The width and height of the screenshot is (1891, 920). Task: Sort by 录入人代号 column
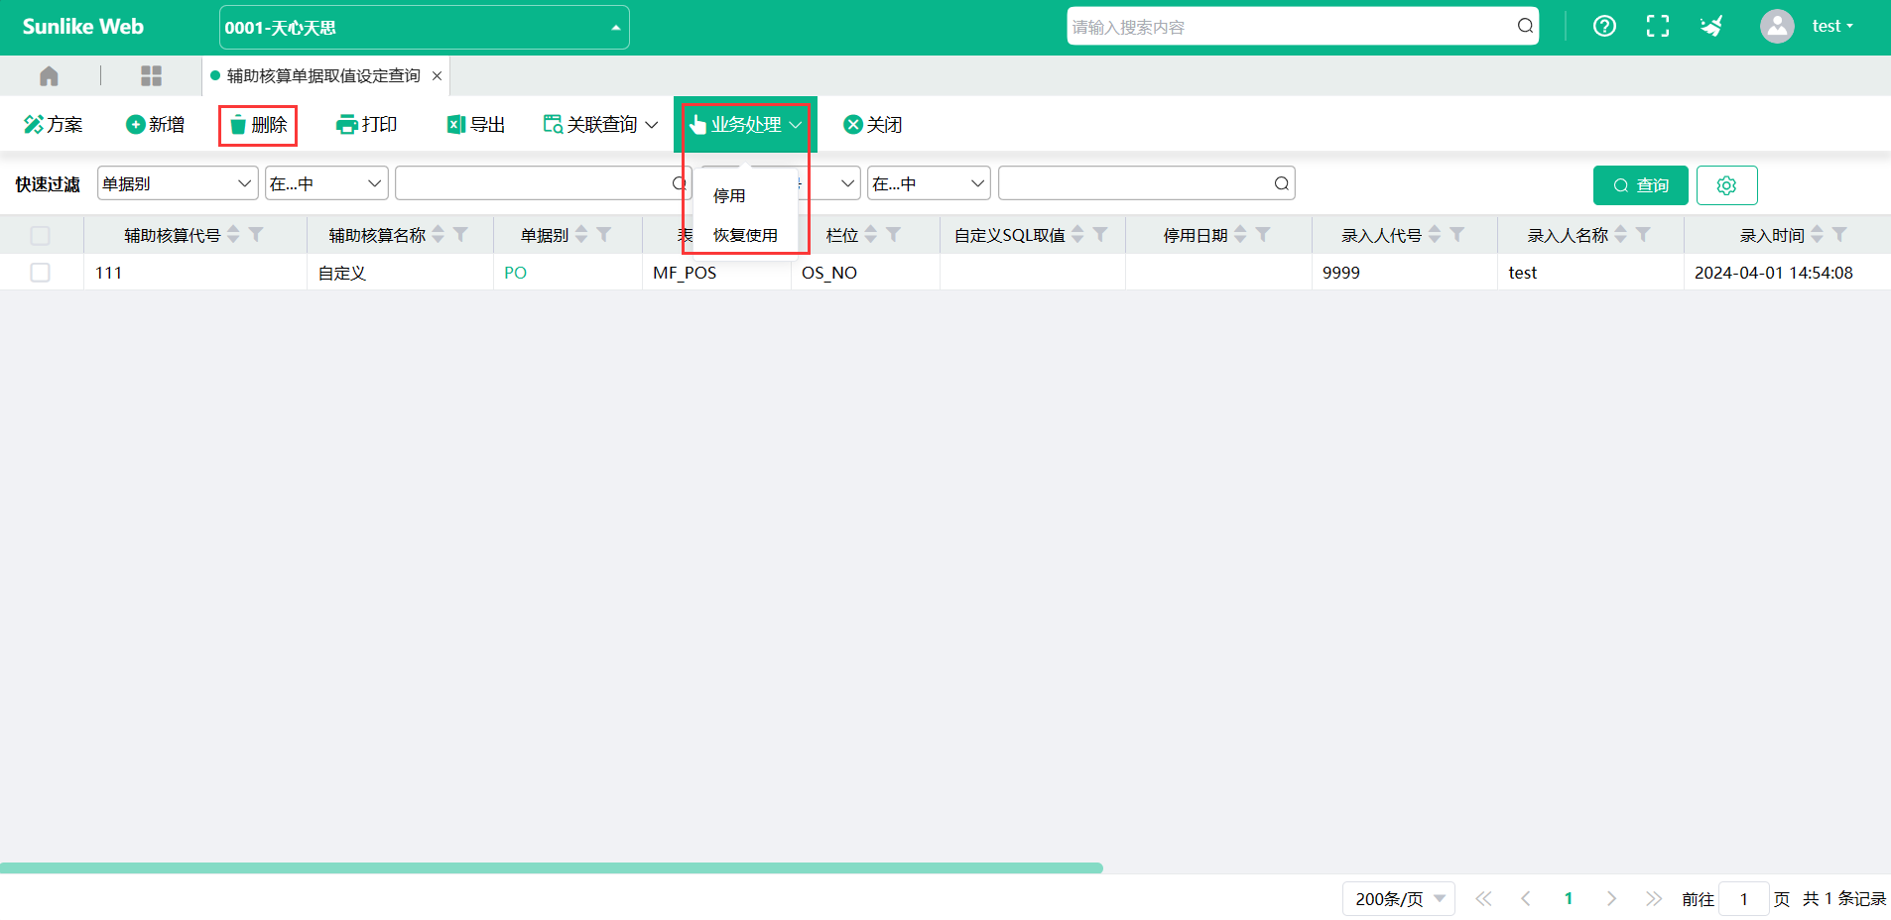(1435, 234)
